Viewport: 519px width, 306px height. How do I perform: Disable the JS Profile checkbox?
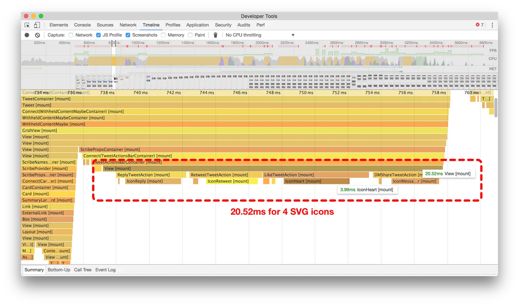[98, 35]
